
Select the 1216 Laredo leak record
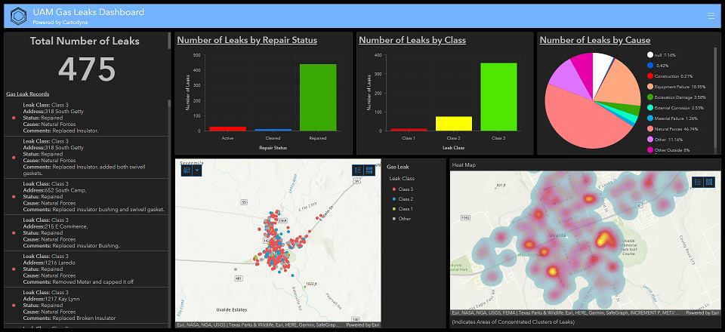(x=86, y=269)
